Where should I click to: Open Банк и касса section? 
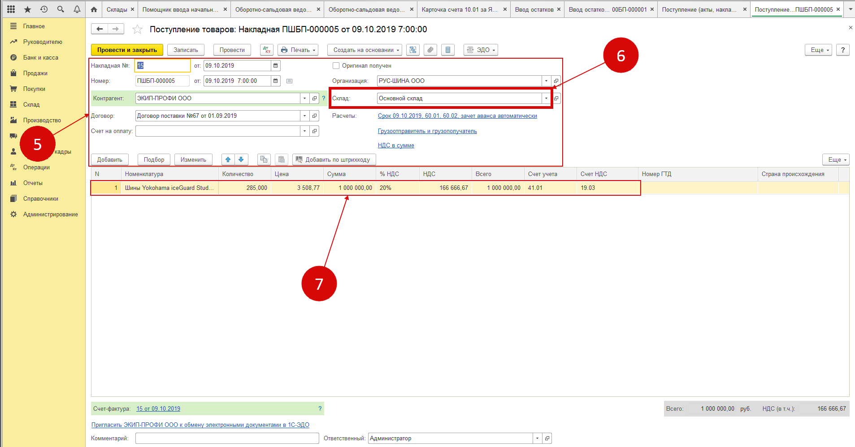click(41, 57)
